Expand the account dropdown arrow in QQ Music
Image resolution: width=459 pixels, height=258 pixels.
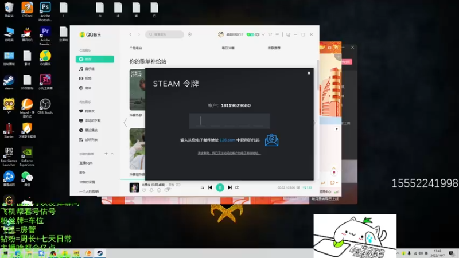coord(263,34)
